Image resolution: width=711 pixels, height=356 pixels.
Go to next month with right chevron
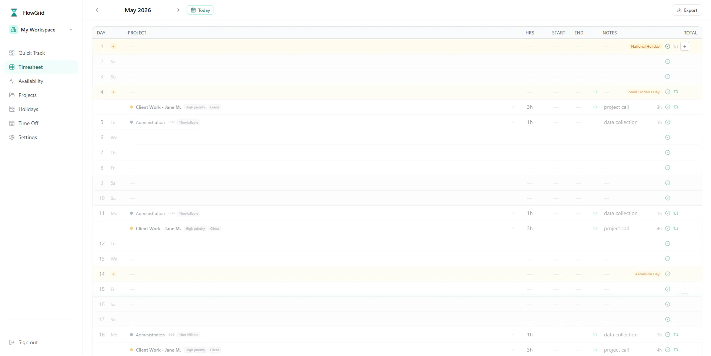[178, 10]
